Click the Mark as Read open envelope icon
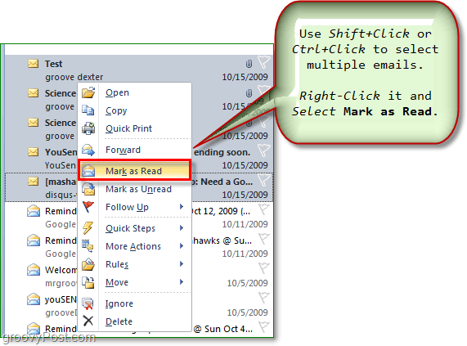Viewport: 467px width, 346px height. coord(88,171)
